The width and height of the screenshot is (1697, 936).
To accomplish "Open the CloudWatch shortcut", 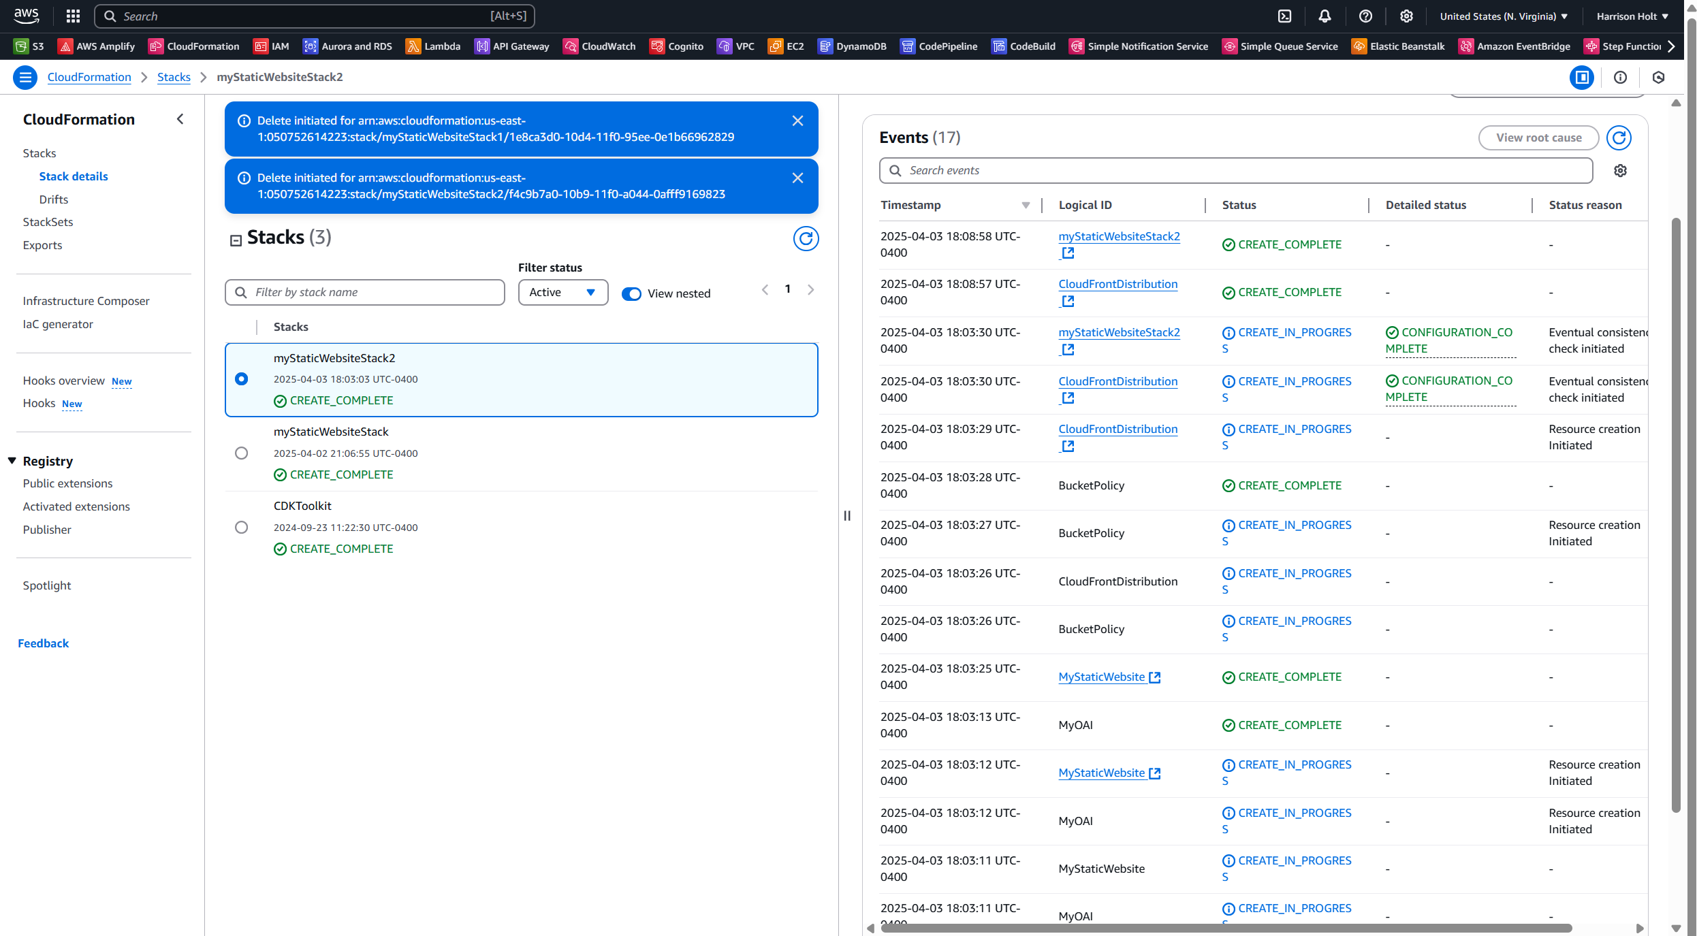I will 600,46.
